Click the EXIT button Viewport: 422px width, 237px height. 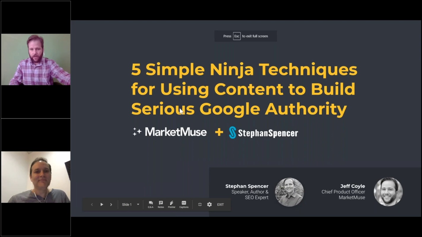pos(220,204)
